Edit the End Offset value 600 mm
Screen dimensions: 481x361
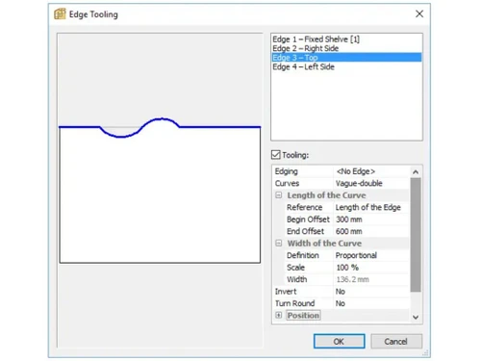[x=371, y=231]
